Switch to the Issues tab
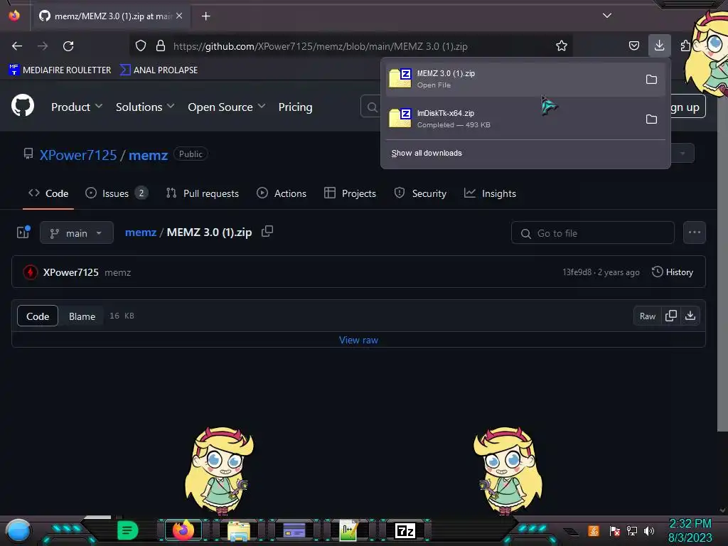Screen dimensions: 728x546 click(x=117, y=193)
